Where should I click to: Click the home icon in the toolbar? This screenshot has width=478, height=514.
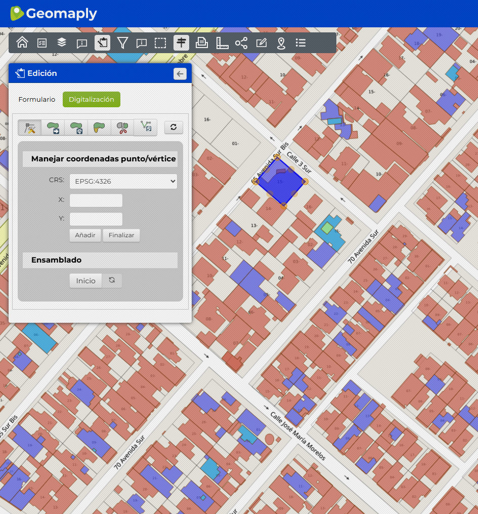22,43
